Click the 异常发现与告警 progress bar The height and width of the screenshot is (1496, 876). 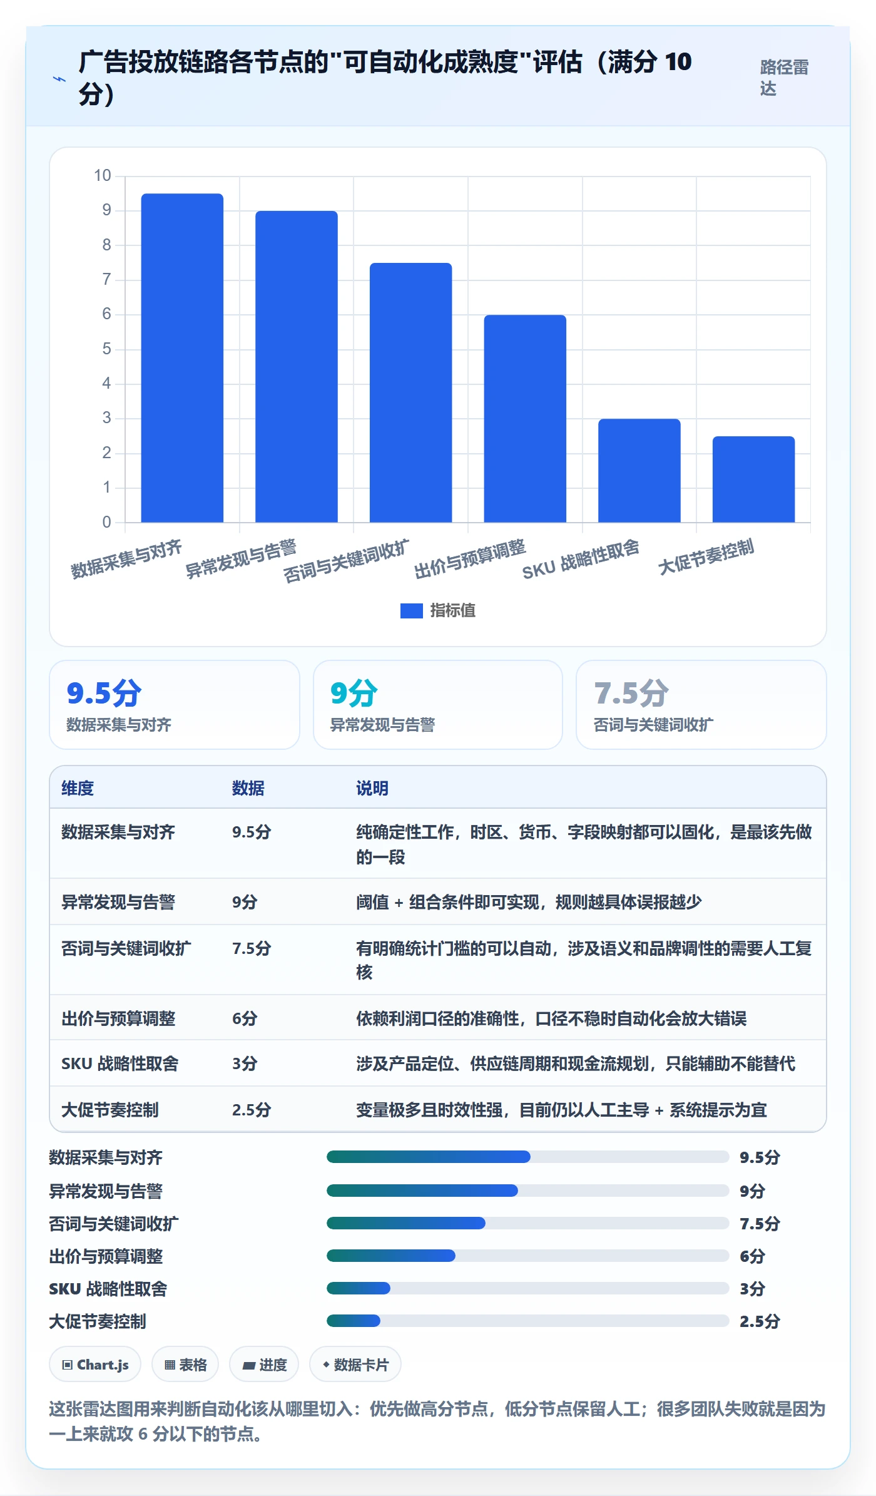(527, 1191)
